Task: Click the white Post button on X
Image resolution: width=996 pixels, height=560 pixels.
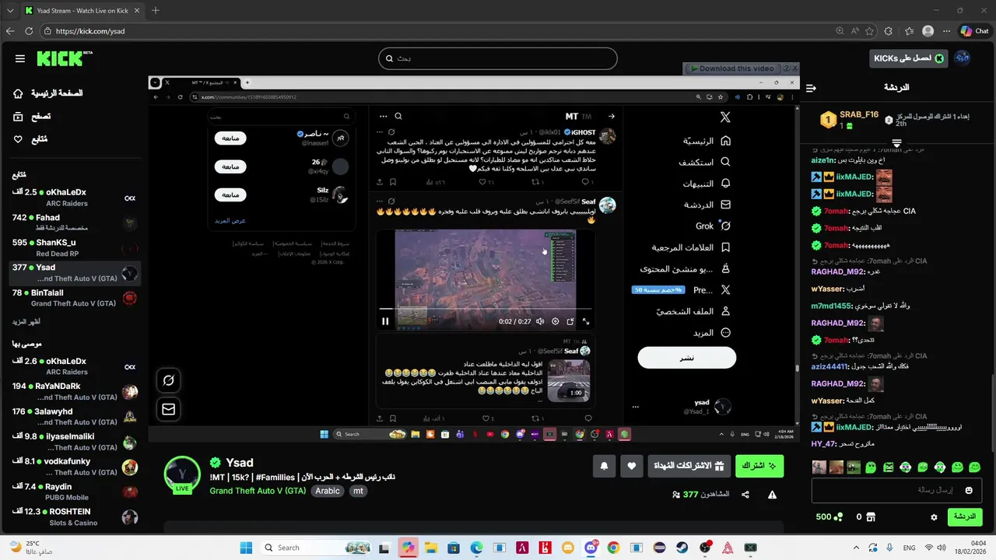Action: point(687,358)
